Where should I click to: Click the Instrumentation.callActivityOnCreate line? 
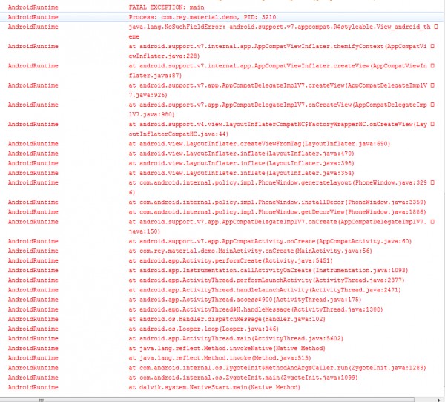click(x=268, y=270)
